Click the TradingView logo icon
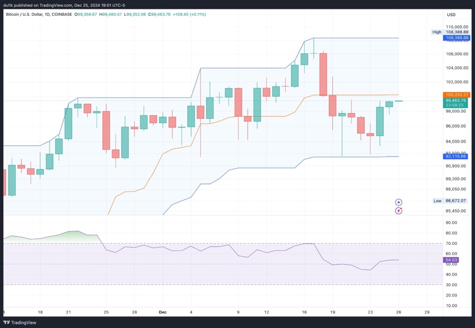The width and height of the screenshot is (475, 328). [x=7, y=322]
